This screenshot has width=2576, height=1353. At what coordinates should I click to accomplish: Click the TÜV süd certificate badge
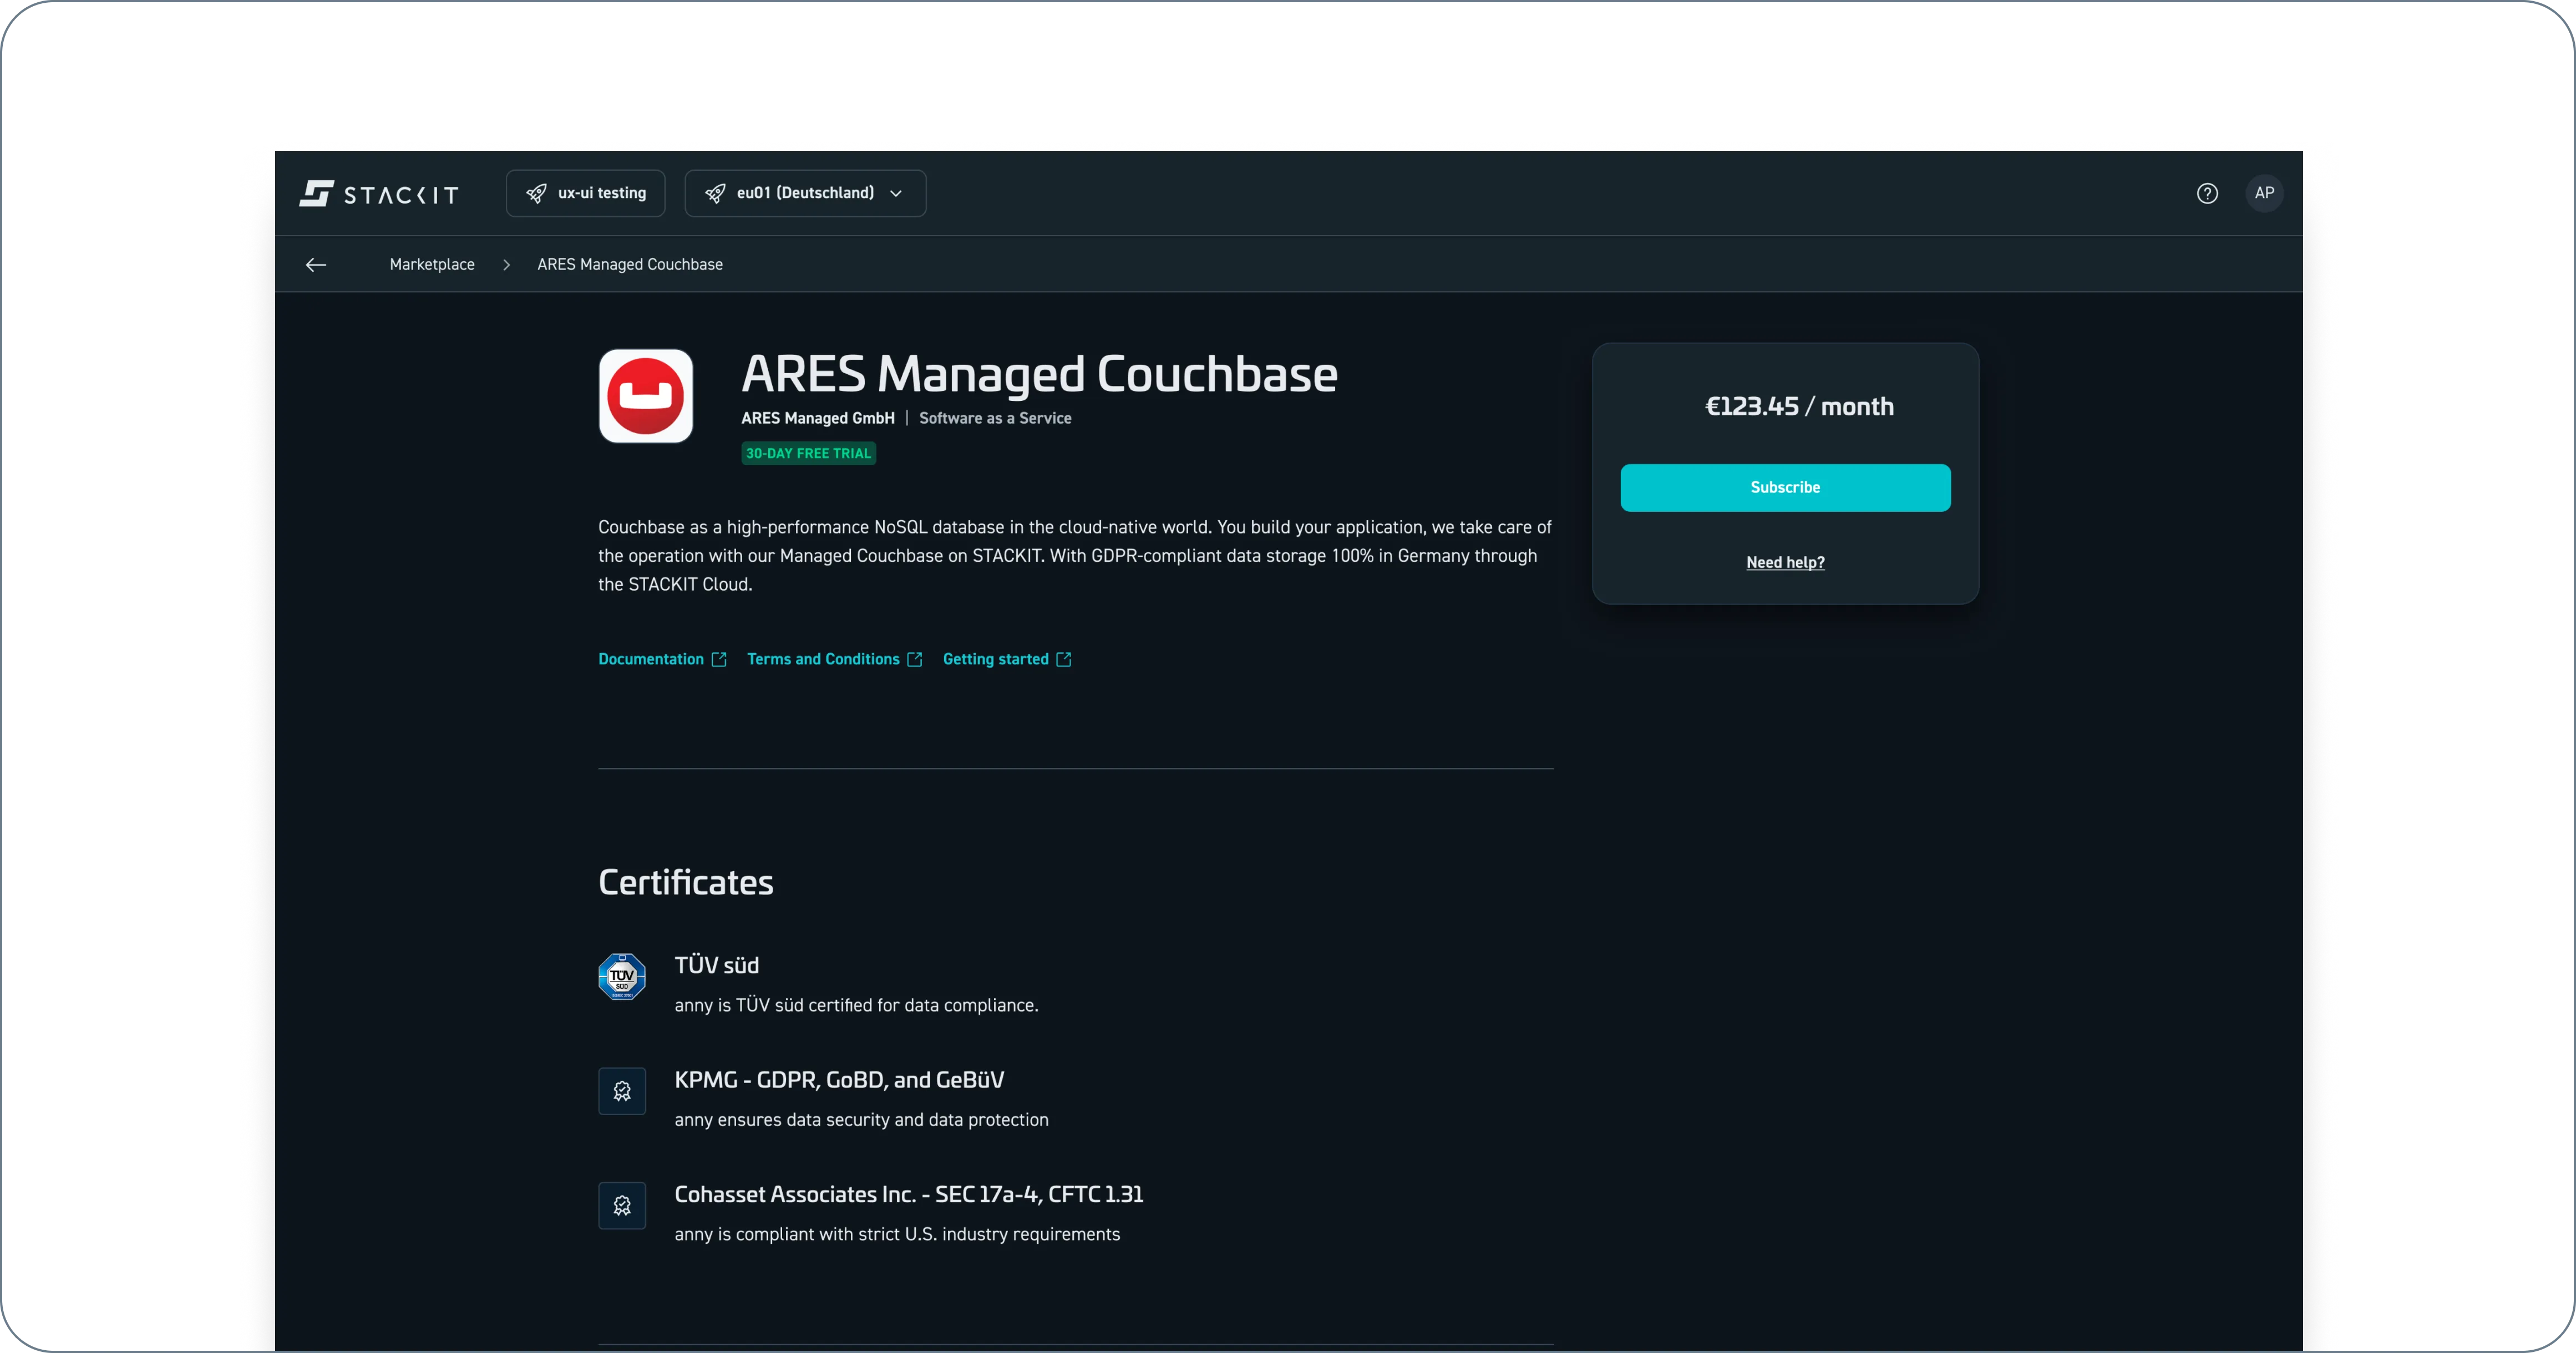pos(622,977)
